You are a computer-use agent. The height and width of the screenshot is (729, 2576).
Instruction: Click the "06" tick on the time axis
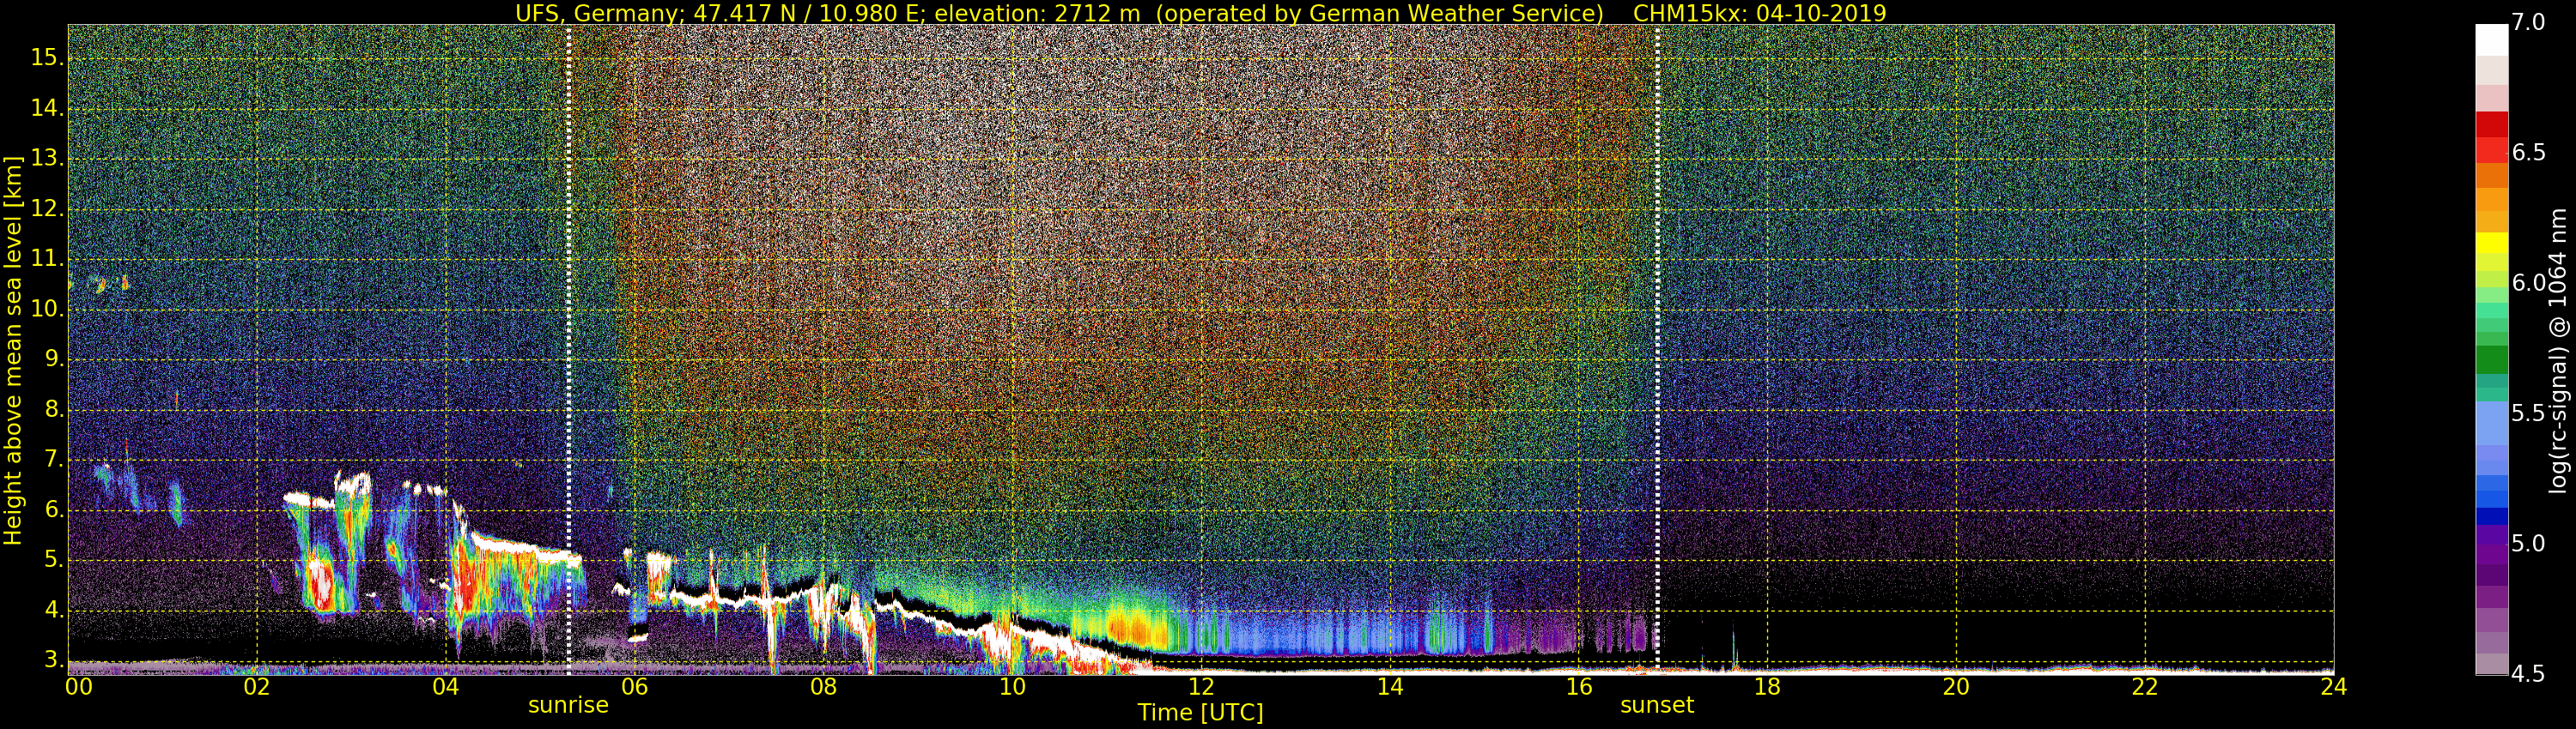pos(635,687)
